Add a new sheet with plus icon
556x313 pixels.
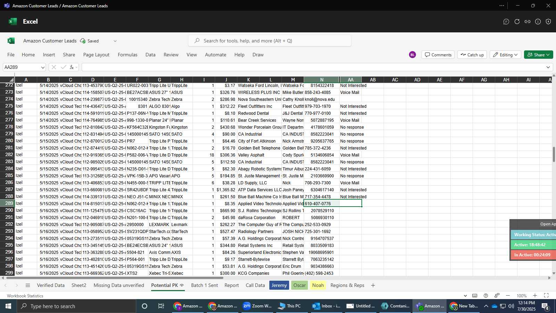click(x=373, y=286)
